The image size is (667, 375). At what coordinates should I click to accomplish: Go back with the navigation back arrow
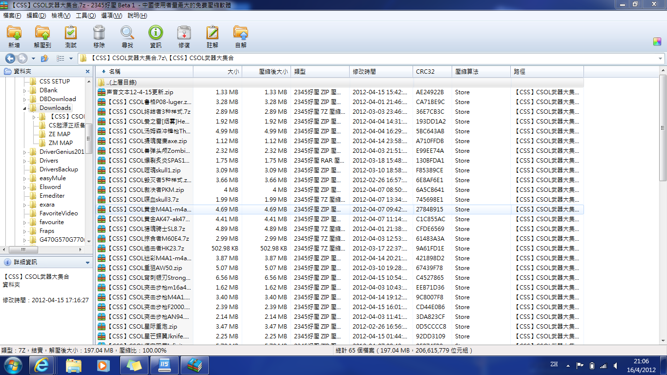pos(10,59)
